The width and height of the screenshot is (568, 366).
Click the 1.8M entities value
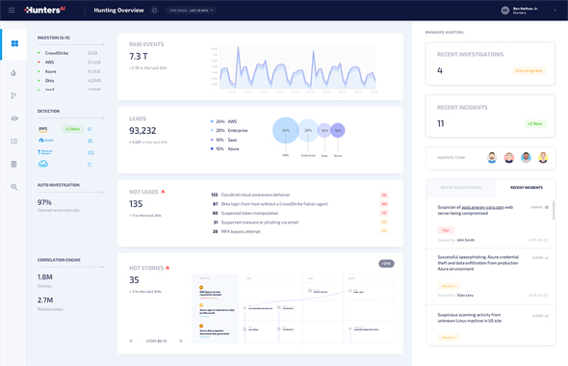click(x=45, y=276)
